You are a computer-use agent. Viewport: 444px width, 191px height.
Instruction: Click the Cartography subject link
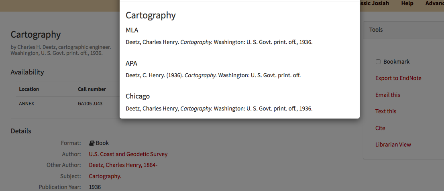click(105, 176)
